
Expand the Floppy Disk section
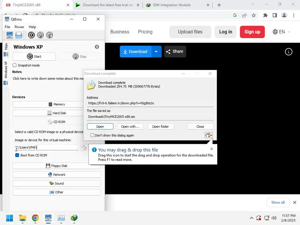[57, 166]
